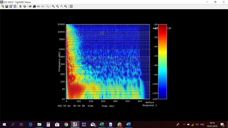The image size is (228, 128).
Task: Click Save session toolbar icon
Action: [x=7, y=6]
